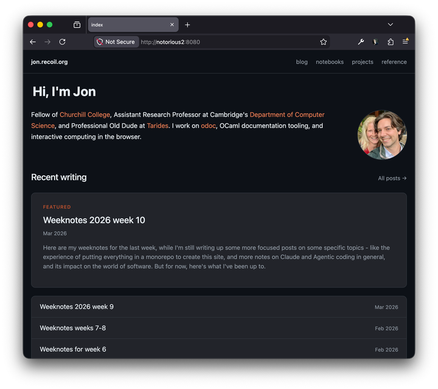Follow the Churchill College link
The image size is (438, 389).
(x=85, y=114)
